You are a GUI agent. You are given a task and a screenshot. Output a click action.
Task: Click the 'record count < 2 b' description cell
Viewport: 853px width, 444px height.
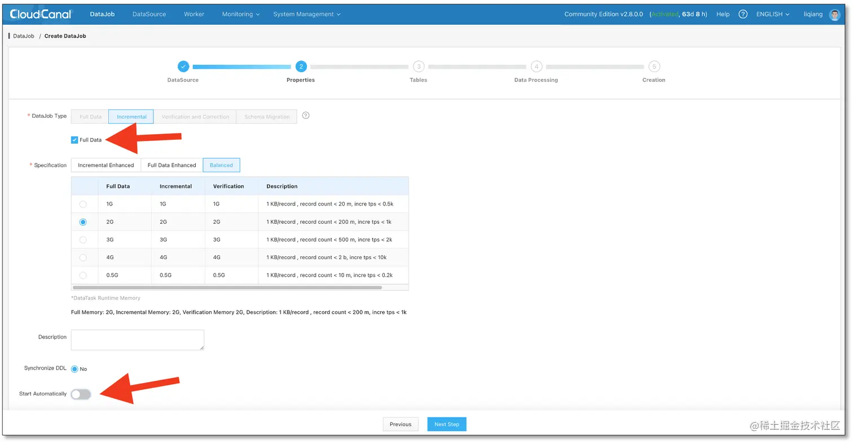[333, 257]
